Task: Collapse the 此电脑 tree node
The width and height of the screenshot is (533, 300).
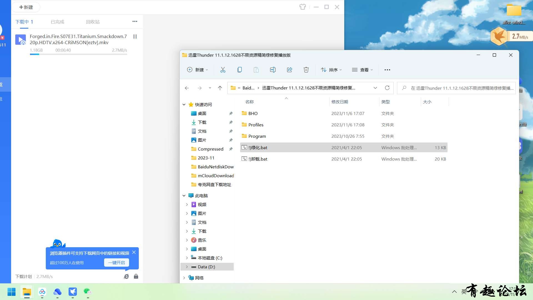Action: point(184,196)
